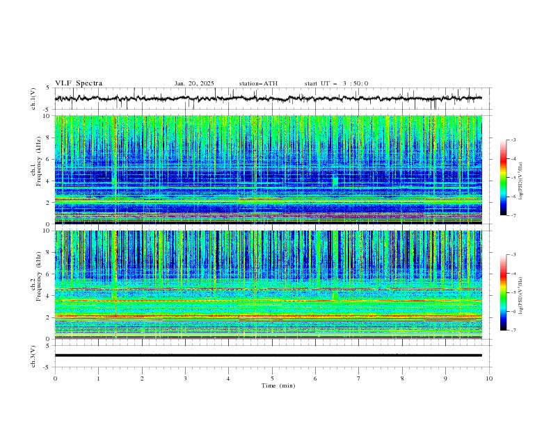The image size is (551, 425).
Task: Click the ch.2 spectrogram color bar
Action: click(x=503, y=292)
